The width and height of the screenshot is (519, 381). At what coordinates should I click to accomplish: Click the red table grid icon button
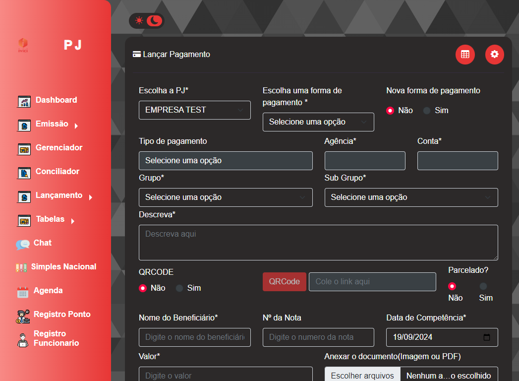465,55
